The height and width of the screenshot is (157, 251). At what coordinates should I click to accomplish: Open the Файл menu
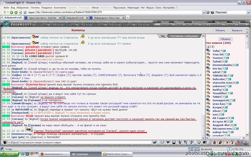(x=6, y=8)
